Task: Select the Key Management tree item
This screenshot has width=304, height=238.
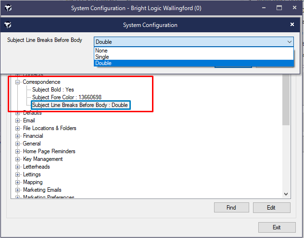Action: click(x=43, y=159)
